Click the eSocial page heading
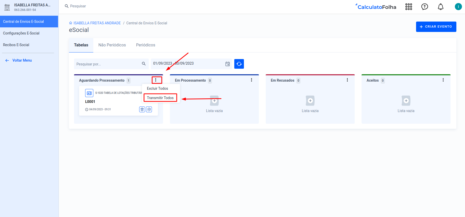 click(79, 30)
